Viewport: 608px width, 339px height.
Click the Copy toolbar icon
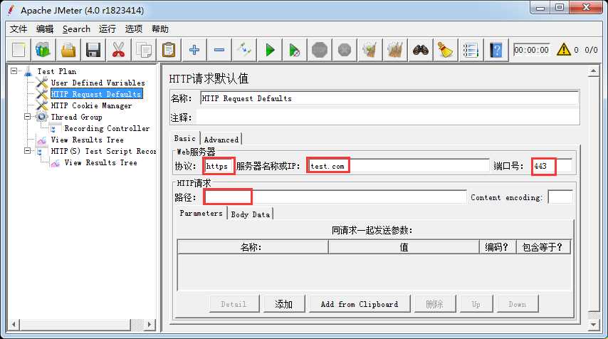[144, 50]
